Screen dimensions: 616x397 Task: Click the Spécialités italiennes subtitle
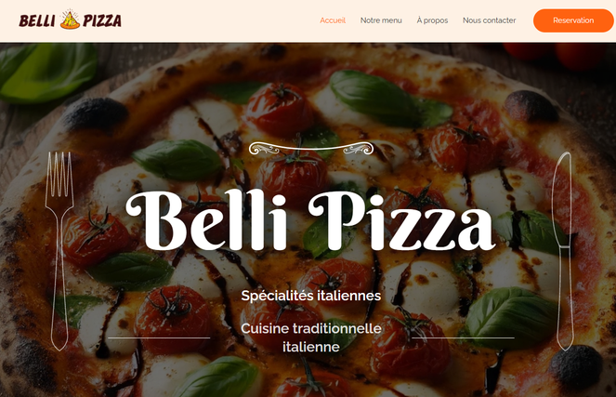pyautogui.click(x=310, y=296)
